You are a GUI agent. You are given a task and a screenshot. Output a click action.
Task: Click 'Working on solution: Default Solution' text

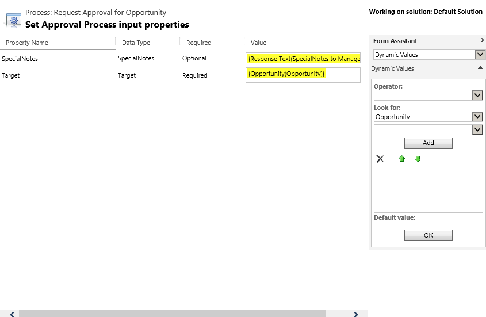click(x=426, y=12)
